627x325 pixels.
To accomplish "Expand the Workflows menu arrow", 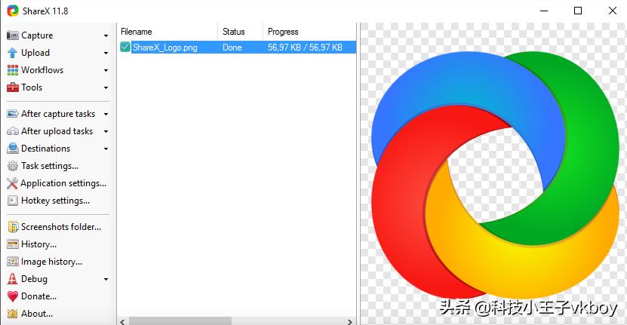I will click(x=106, y=70).
